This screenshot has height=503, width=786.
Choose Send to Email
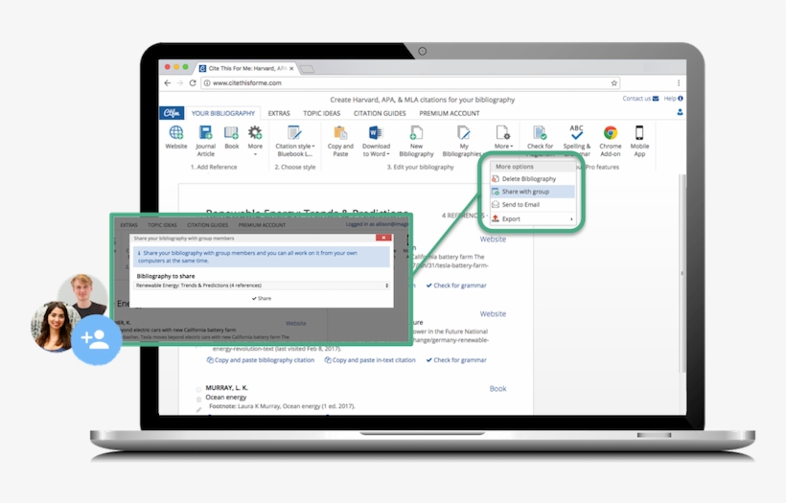(x=532, y=204)
